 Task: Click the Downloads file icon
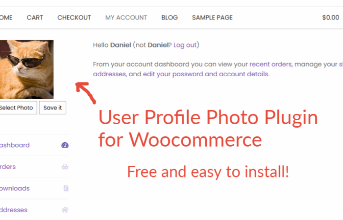tap(66, 188)
